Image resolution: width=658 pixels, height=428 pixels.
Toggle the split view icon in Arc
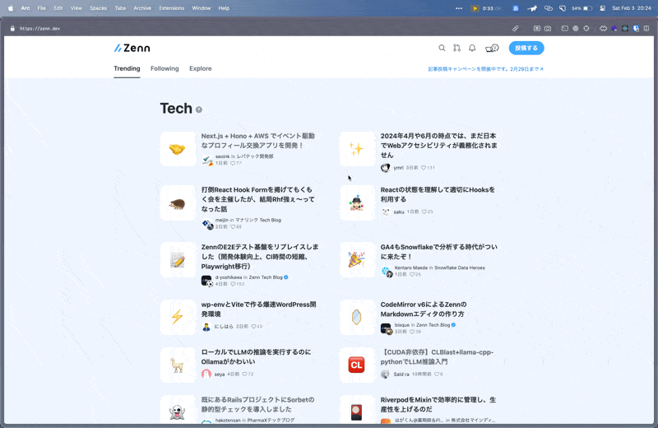click(x=646, y=29)
